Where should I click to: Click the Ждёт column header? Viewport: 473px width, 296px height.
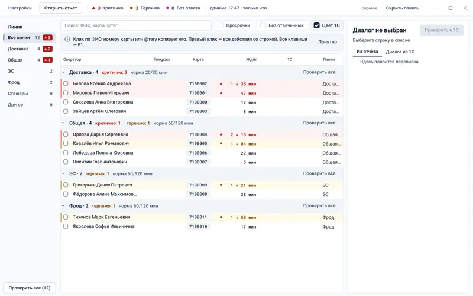tap(251, 60)
